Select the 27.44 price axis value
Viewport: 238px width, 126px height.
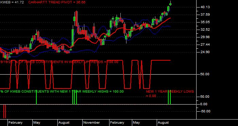pyautogui.click(x=205, y=45)
